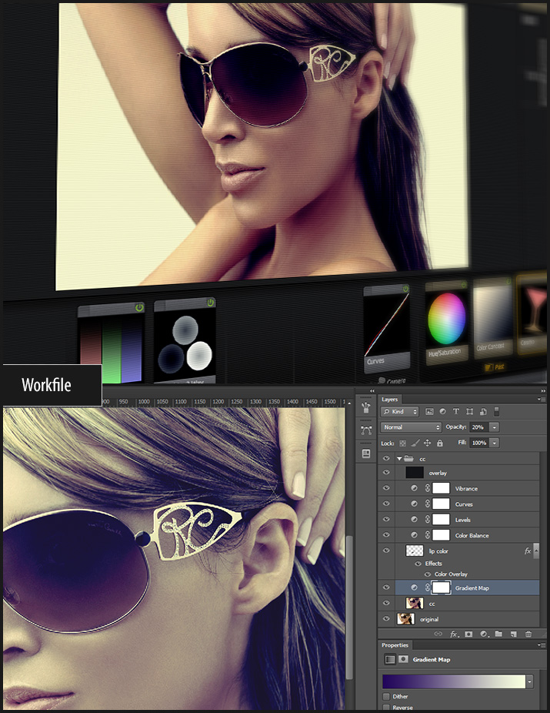
Task: Click the lock position move icon
Action: [427, 444]
